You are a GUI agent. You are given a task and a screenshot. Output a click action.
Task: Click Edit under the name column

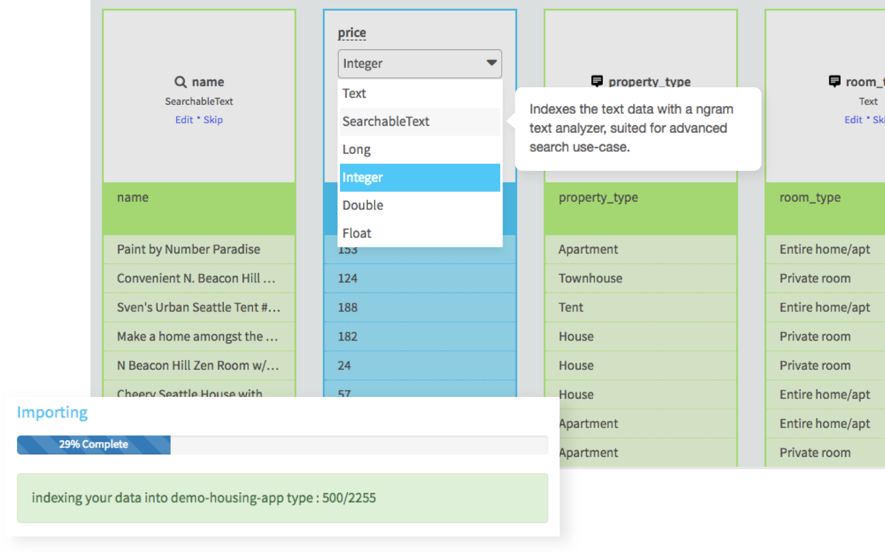pos(184,119)
